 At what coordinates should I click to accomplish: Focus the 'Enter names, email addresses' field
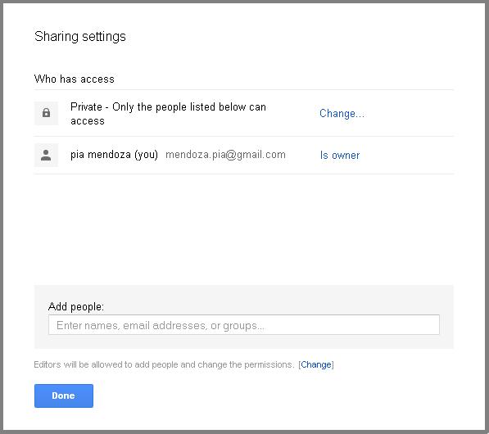(244, 325)
